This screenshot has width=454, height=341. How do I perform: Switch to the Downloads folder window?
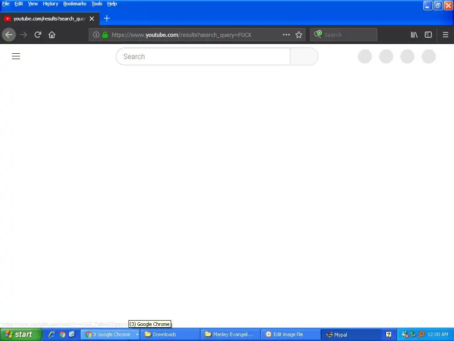coord(170,335)
